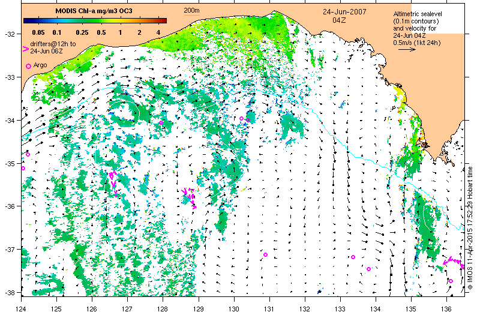Image resolution: width=480 pixels, height=312 pixels.
Task: Click the Argo legend circle symbol
Action: pyautogui.click(x=28, y=66)
